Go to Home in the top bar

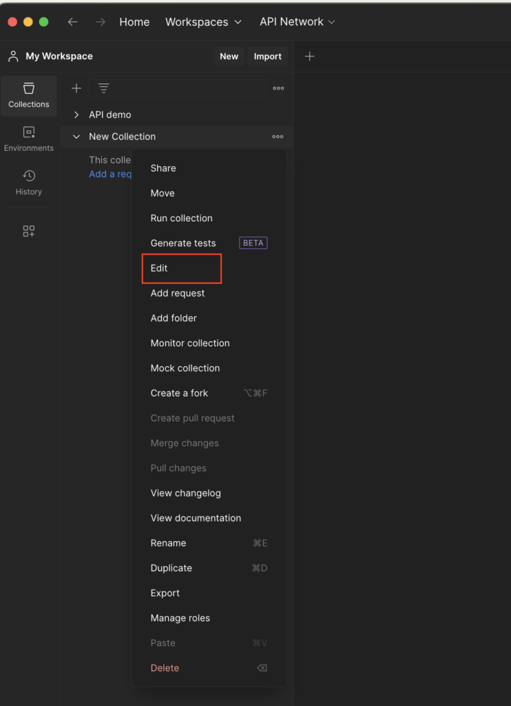point(134,22)
